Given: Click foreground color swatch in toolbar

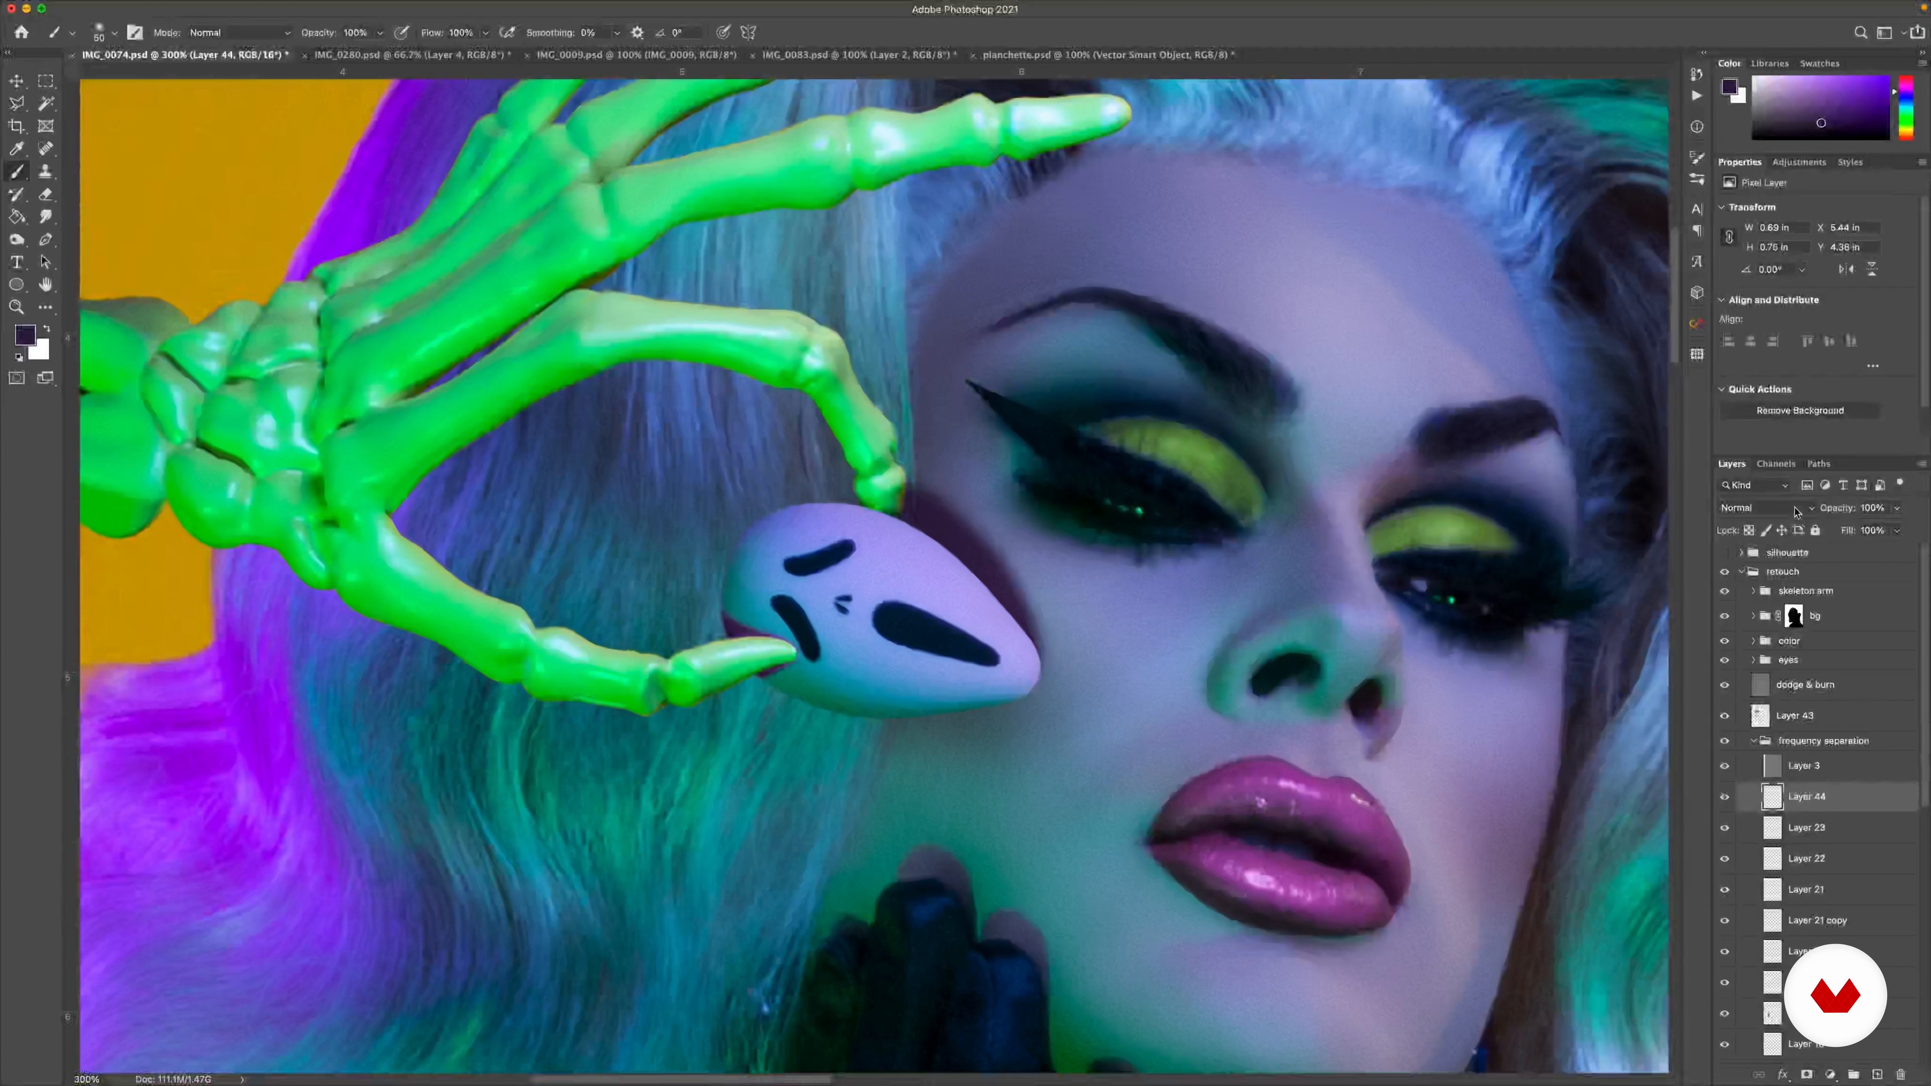Looking at the screenshot, I should click(x=24, y=335).
